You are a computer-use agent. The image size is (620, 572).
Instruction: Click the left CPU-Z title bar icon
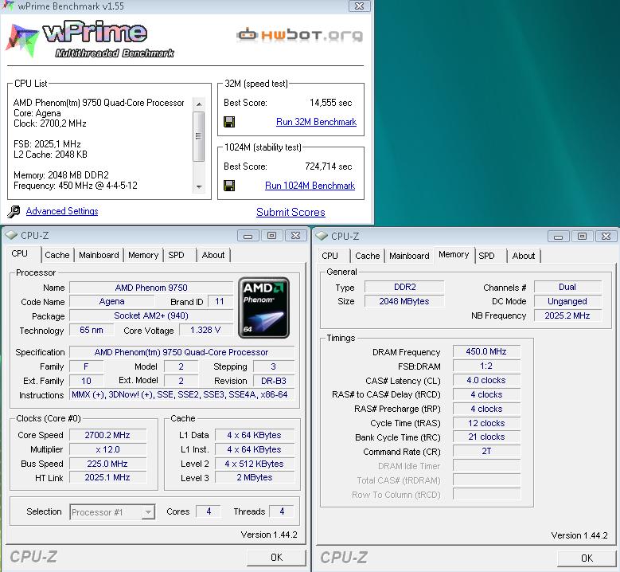11,236
